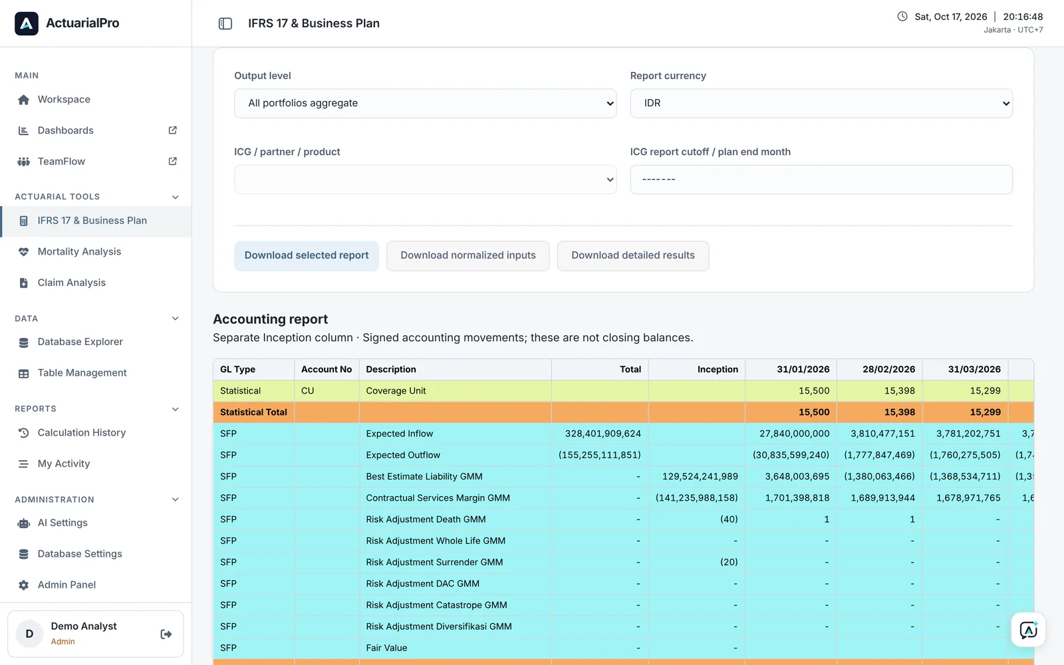Click the Database Explorer icon
The height and width of the screenshot is (665, 1064).
pos(23,342)
